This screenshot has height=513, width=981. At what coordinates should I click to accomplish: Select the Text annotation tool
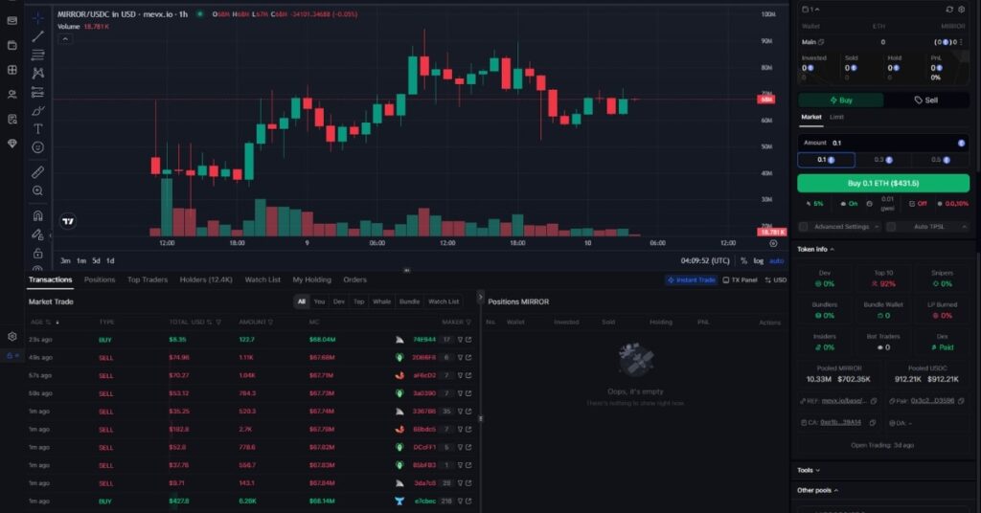point(38,128)
